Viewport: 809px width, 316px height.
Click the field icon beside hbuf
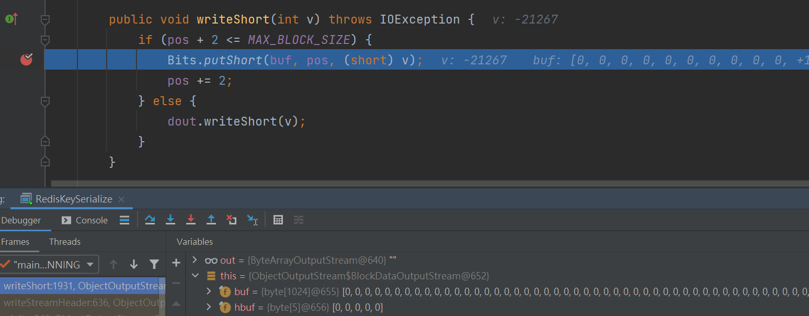225,307
